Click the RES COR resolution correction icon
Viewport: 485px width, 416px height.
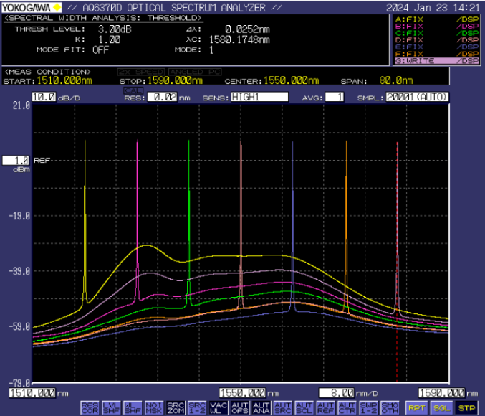coord(89,407)
